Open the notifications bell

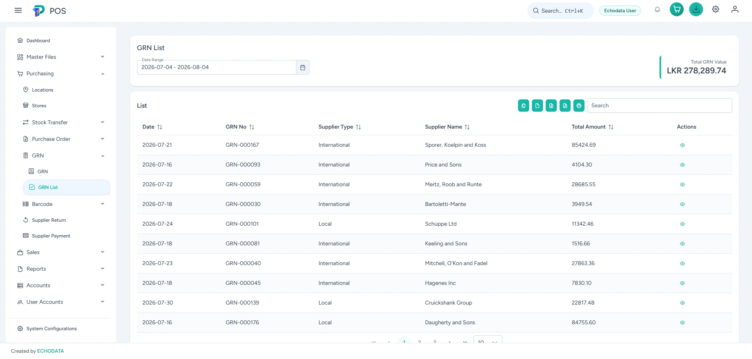coord(658,9)
